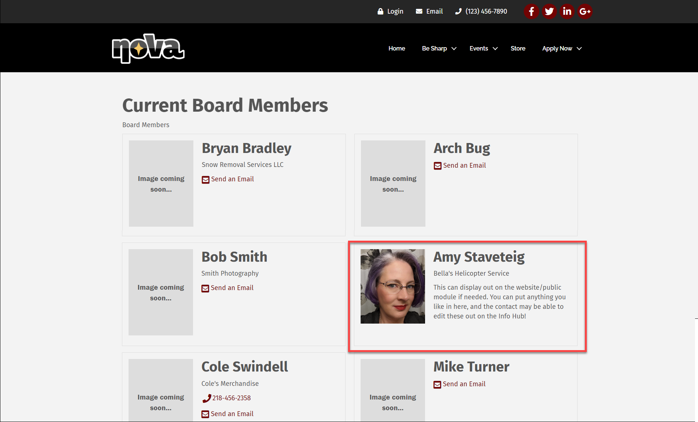Go to the Home menu item
698x422 pixels.
coord(397,49)
